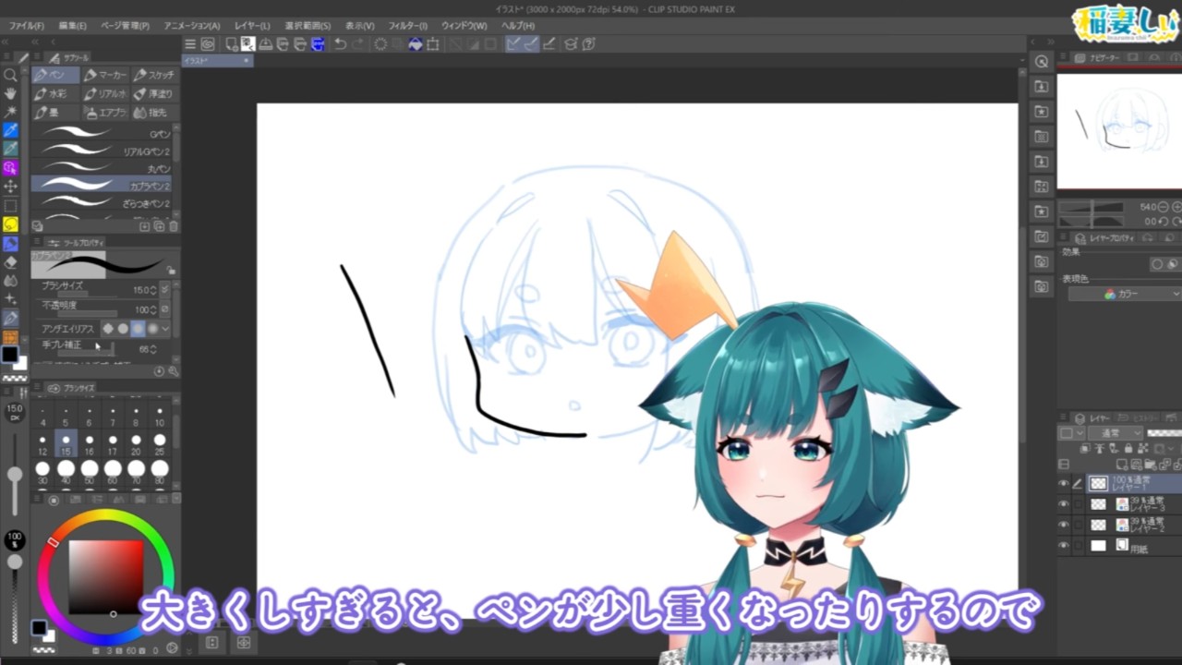Click the Redo arrow in command bar
The width and height of the screenshot is (1182, 665).
(358, 44)
